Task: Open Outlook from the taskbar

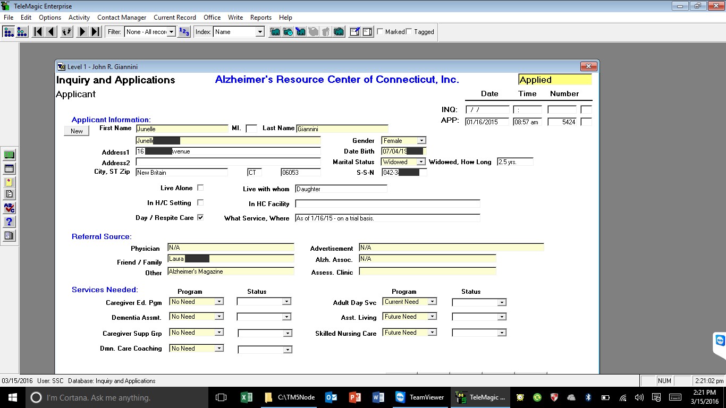Action: (331, 397)
